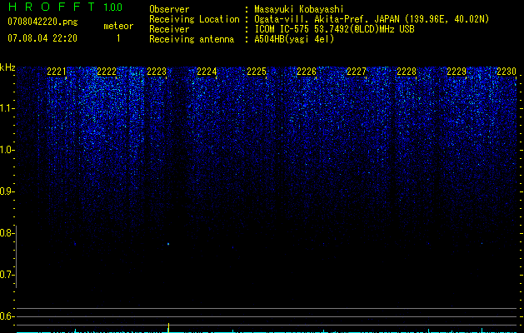Click the meteor count value 1
This screenshot has width=524, height=333.
pos(118,38)
